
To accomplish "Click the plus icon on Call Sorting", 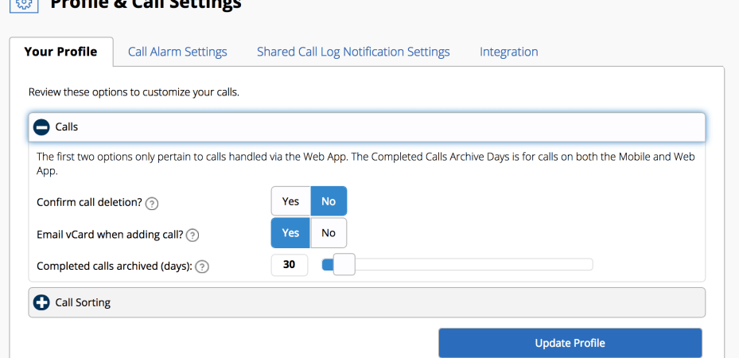I will tap(41, 302).
